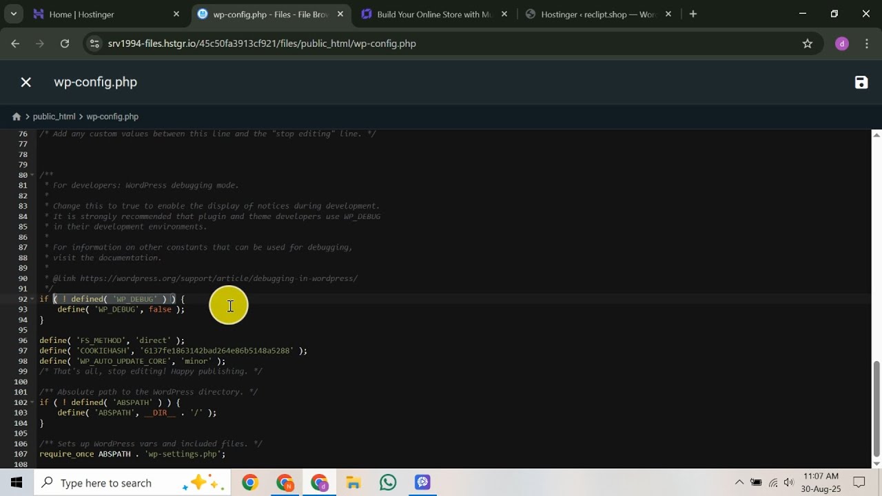882x496 pixels.
Task: Open the network icon in tray
Action: click(773, 482)
